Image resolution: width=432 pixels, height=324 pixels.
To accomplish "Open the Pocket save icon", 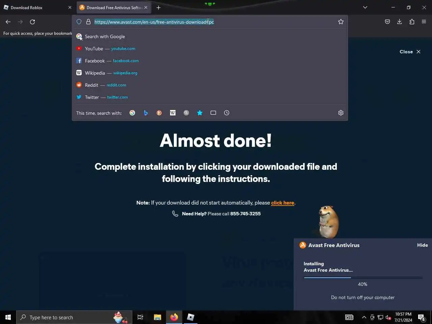I will click(x=387, y=22).
